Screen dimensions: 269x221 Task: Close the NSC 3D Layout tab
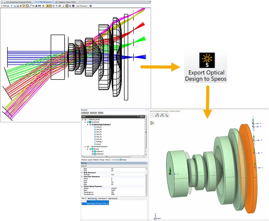pyautogui.click(x=52, y=2)
